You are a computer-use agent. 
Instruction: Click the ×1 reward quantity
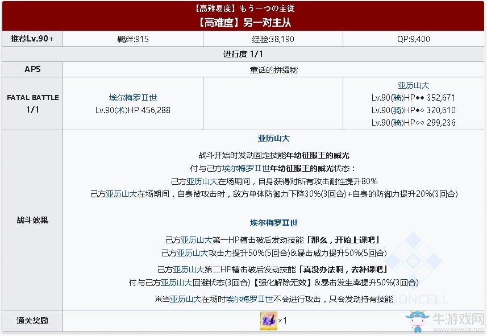[x=282, y=321]
